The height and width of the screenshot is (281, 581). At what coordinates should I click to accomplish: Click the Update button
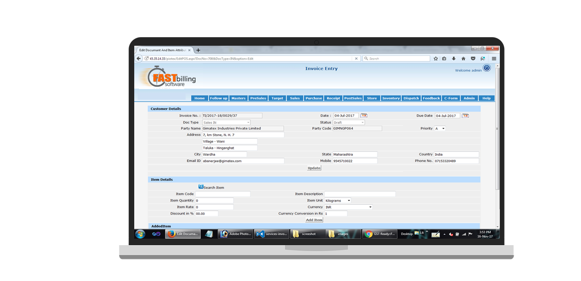pyautogui.click(x=314, y=168)
